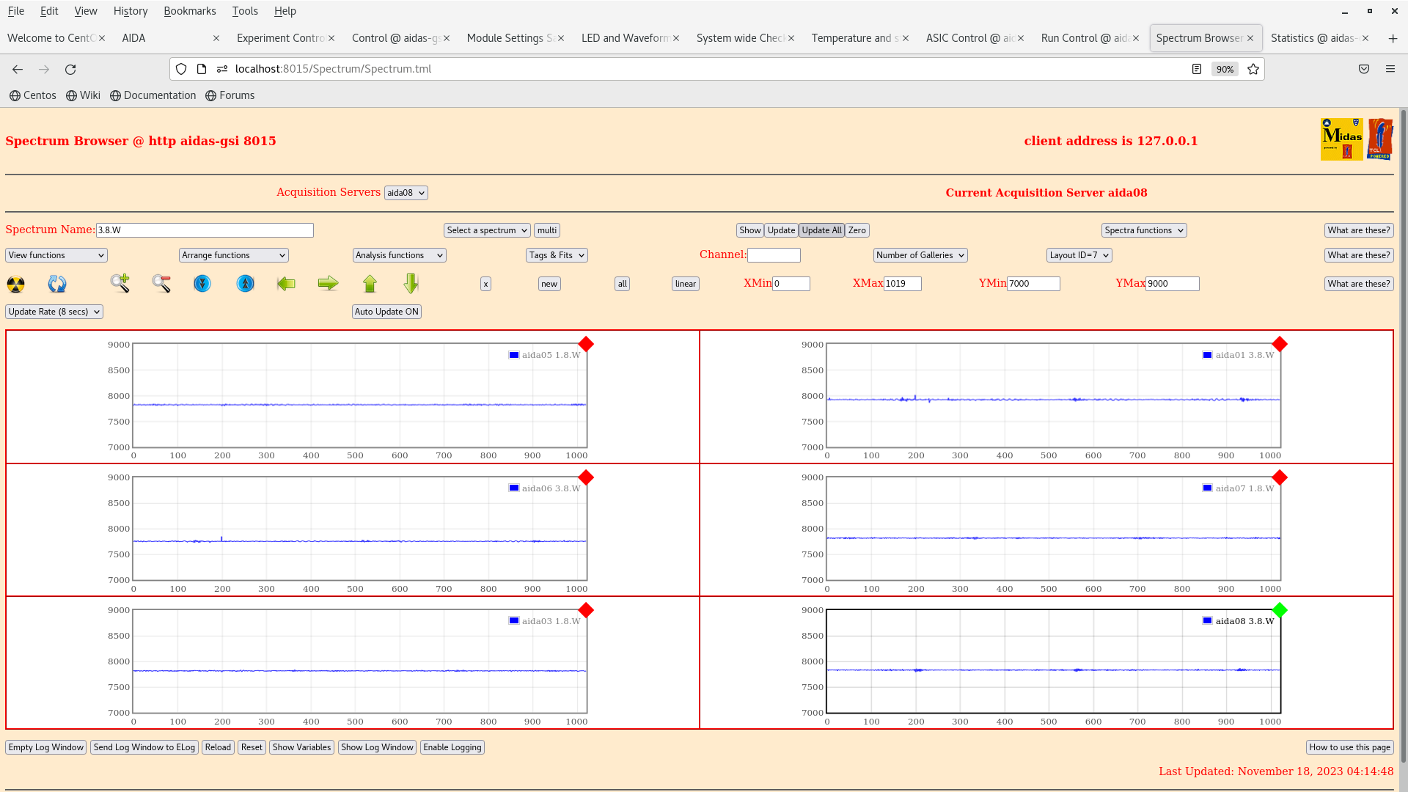
Task: Click the blue double-up arrow icon
Action: point(245,283)
